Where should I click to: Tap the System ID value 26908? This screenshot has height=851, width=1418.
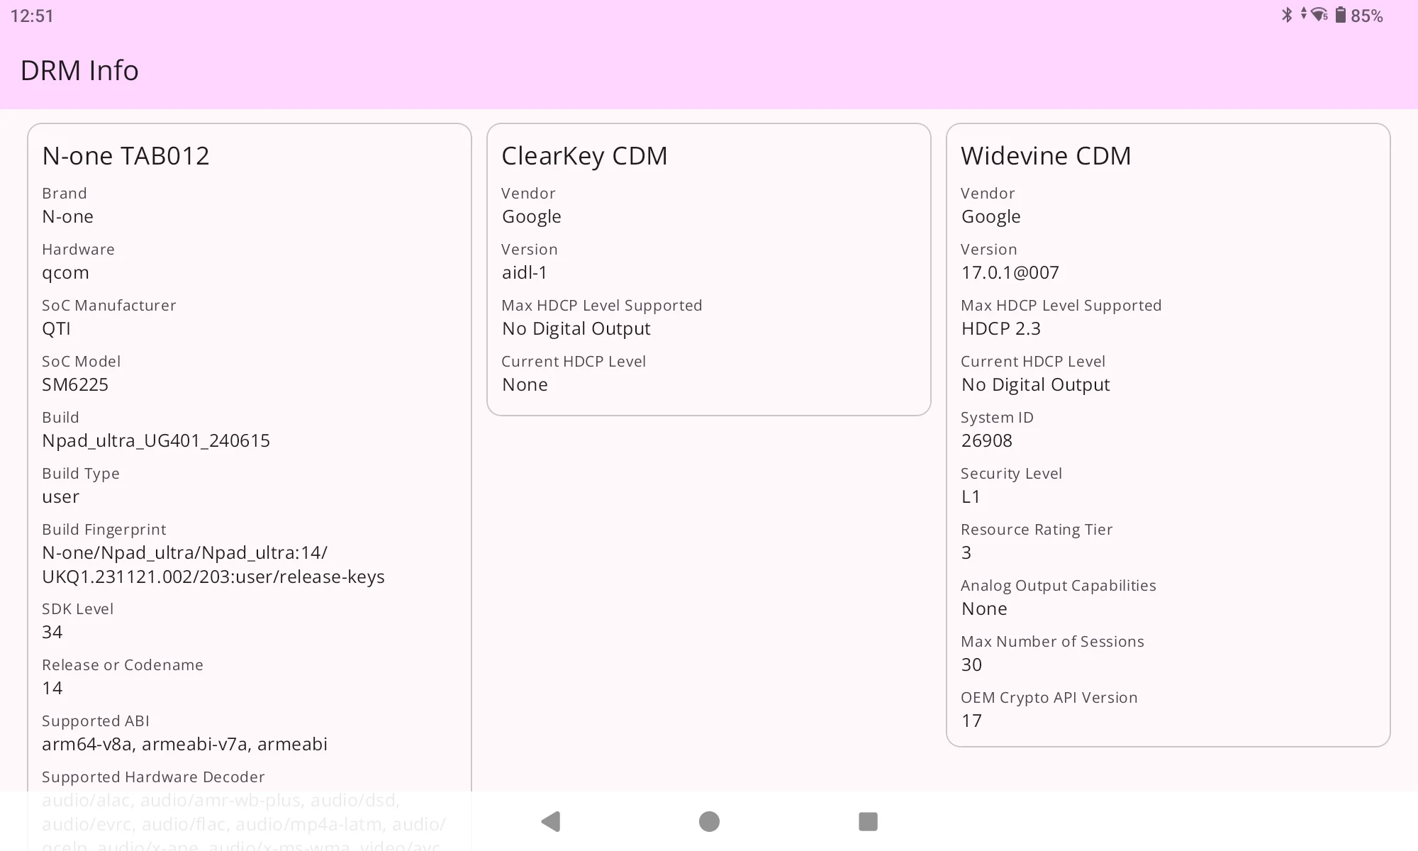pos(986,440)
